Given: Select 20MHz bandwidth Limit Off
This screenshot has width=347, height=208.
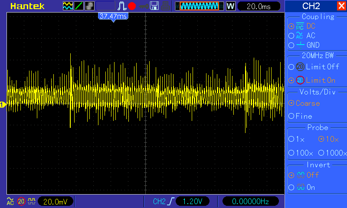Looking at the screenshot, I should pyautogui.click(x=314, y=67).
